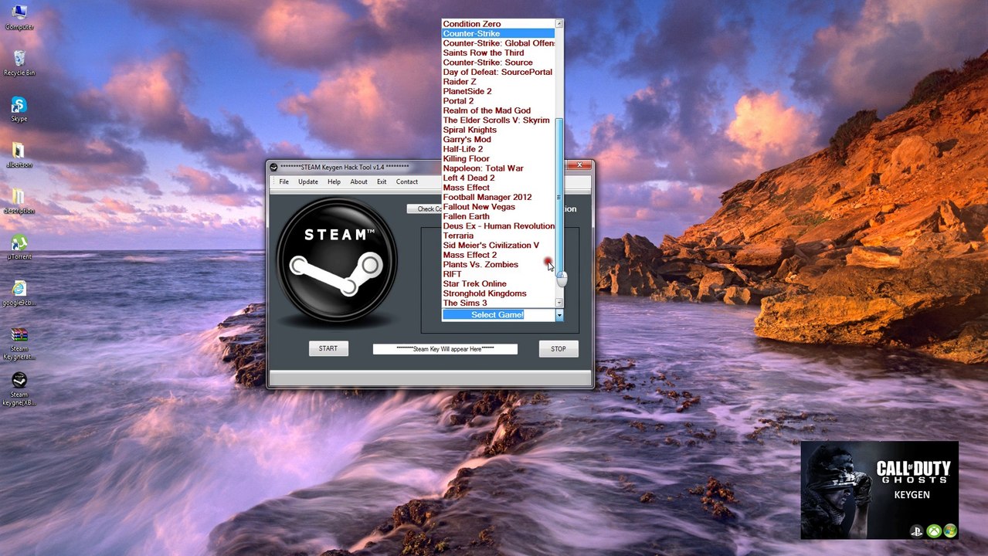The image size is (988, 556).
Task: Click the START button
Action: click(x=328, y=349)
